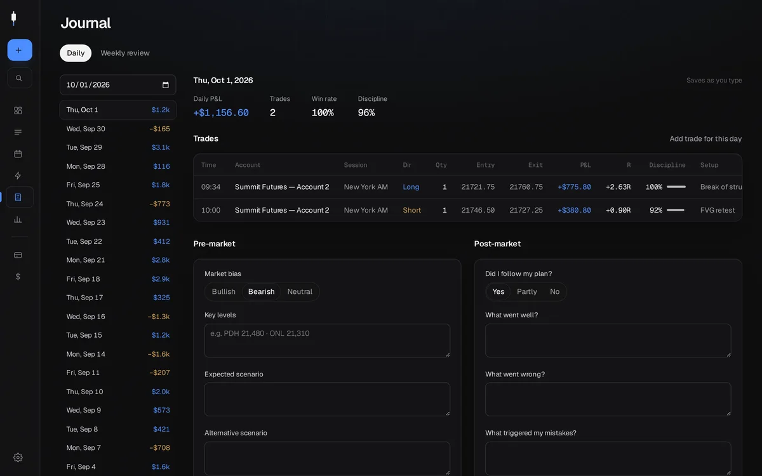Select Fri, Sep 11 journal day

click(x=118, y=373)
